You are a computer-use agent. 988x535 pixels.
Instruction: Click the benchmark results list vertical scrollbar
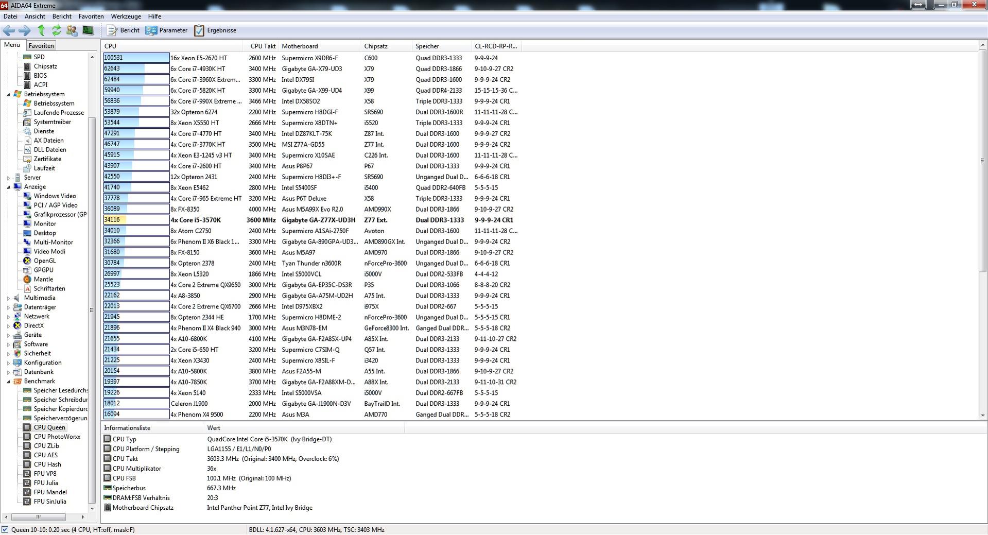(982, 161)
